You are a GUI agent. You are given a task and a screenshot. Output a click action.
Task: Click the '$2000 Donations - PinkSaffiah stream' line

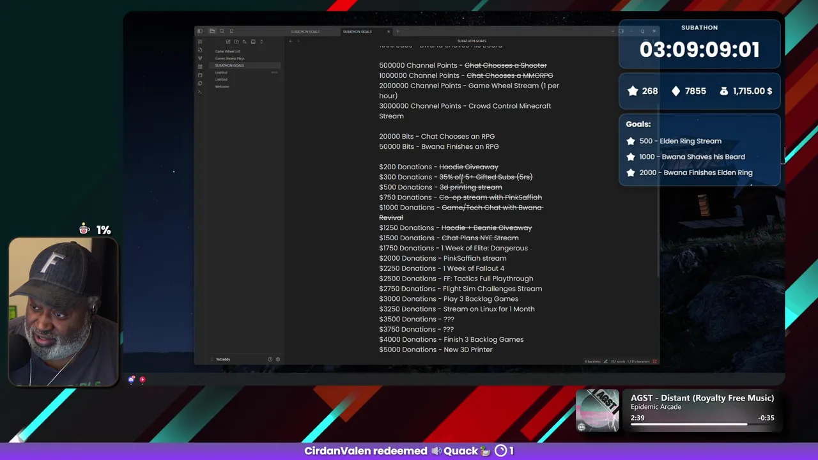point(443,258)
